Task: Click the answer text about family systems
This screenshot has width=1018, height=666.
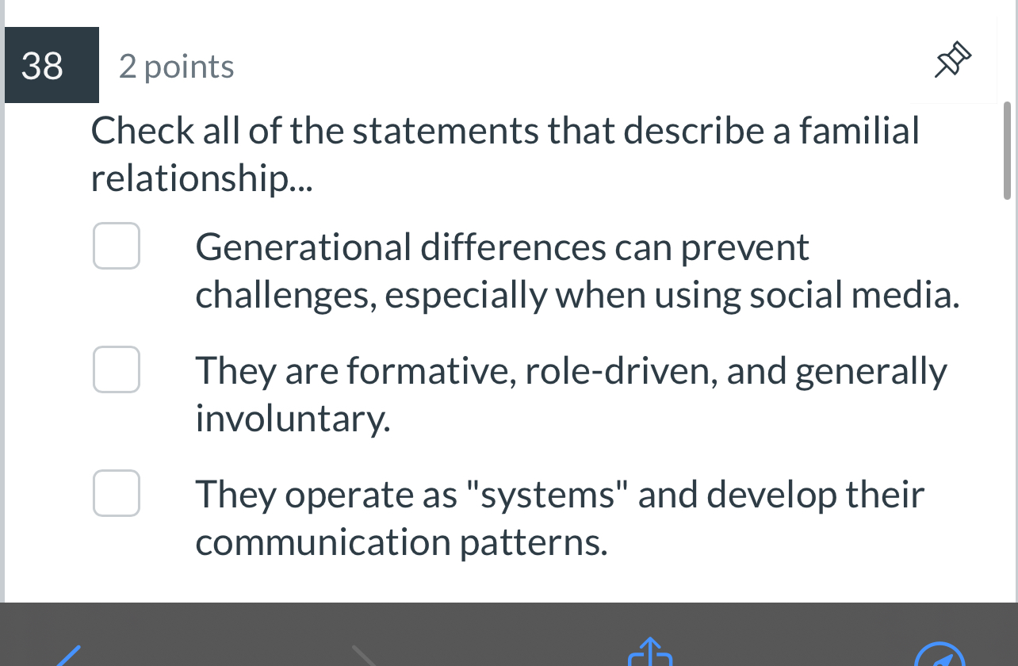Action: click(559, 518)
